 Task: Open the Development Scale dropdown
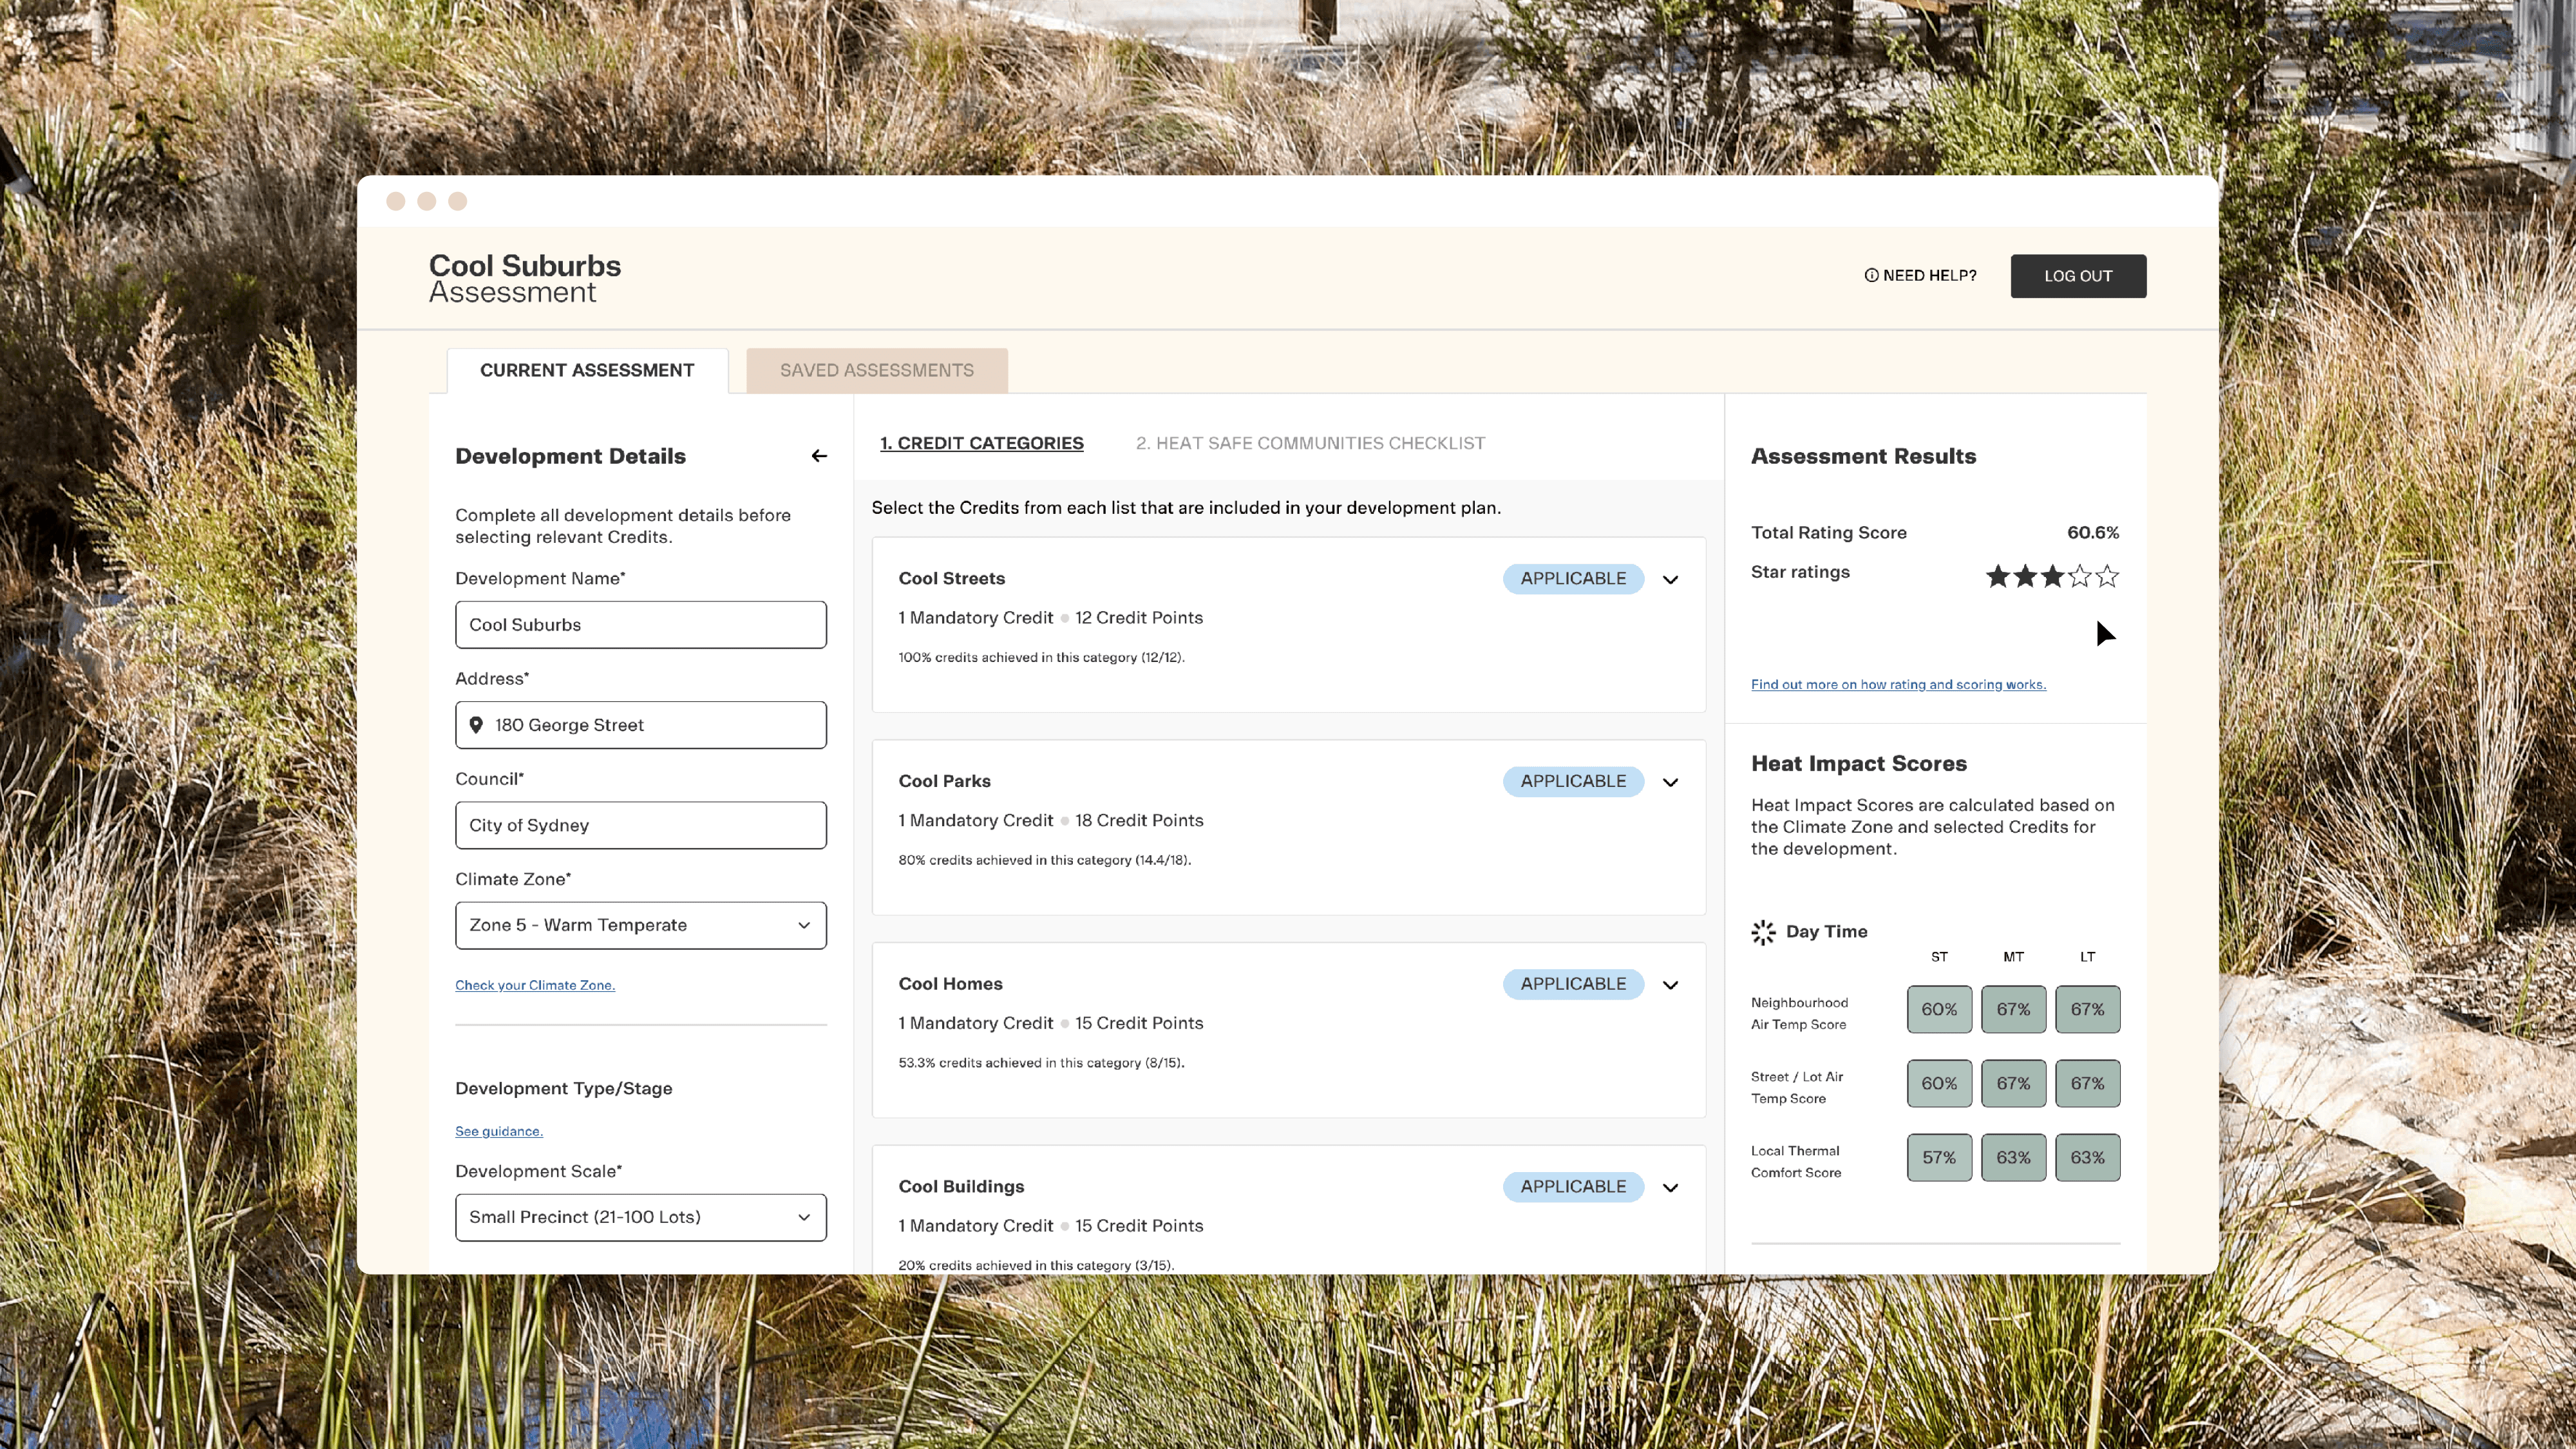pos(640,1218)
